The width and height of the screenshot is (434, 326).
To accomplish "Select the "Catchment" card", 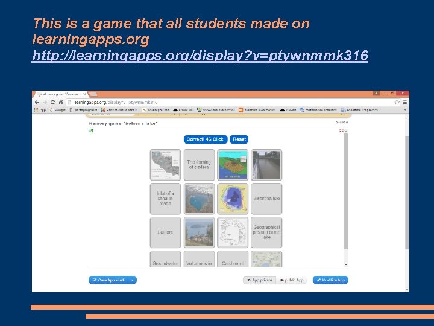I will point(233,259).
